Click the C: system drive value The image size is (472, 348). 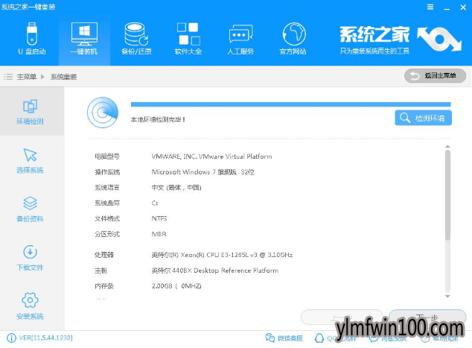pyautogui.click(x=155, y=203)
